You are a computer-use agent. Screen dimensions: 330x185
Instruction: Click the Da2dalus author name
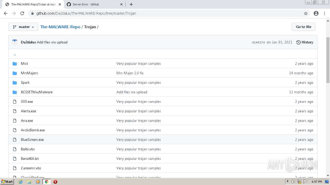(28, 42)
